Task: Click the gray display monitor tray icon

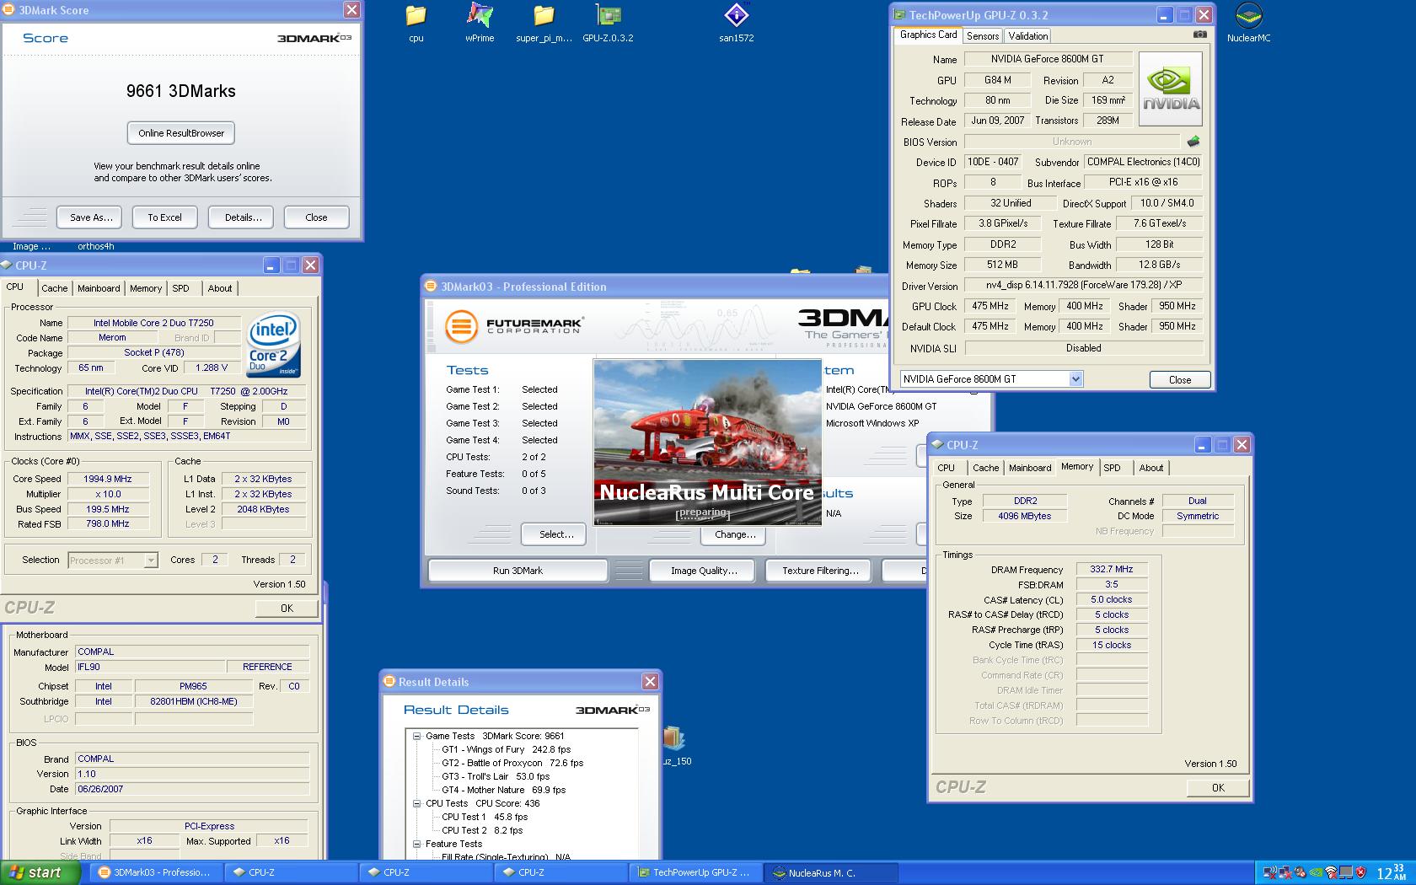Action: (x=1346, y=872)
